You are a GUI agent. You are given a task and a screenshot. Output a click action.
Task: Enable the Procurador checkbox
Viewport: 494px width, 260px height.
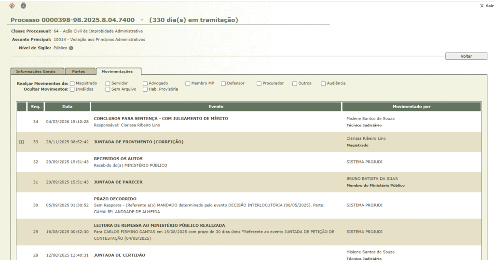click(x=259, y=83)
